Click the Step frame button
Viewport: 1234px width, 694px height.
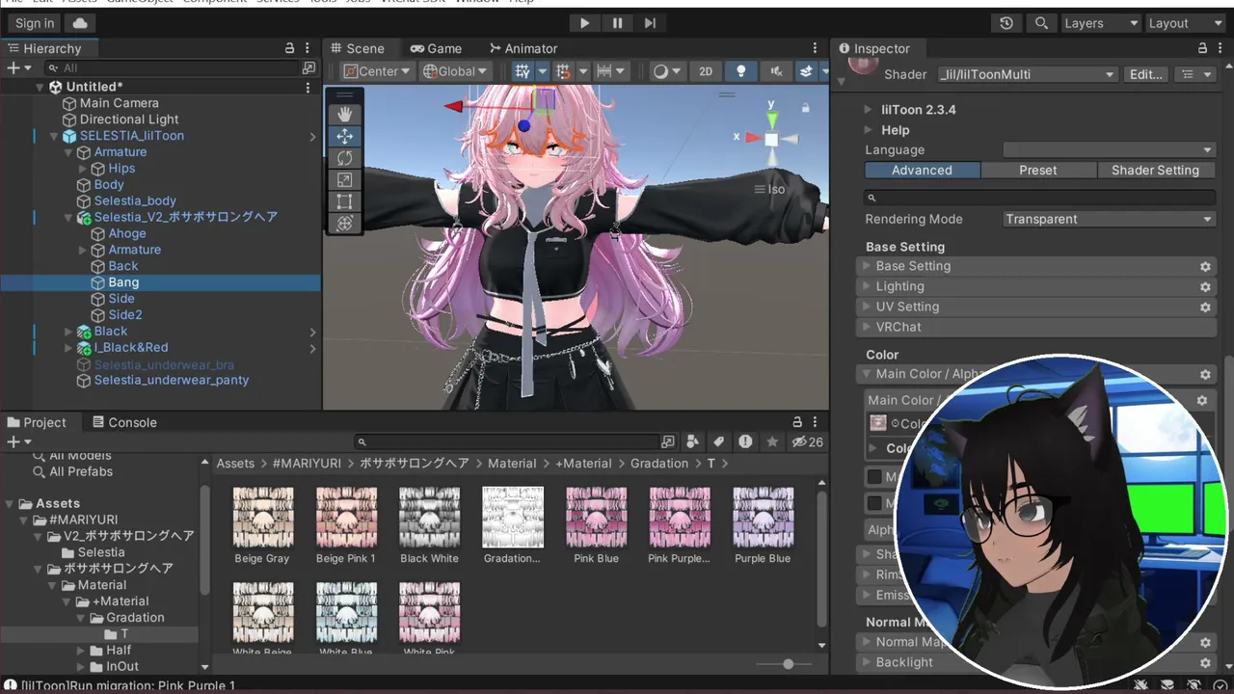point(650,23)
